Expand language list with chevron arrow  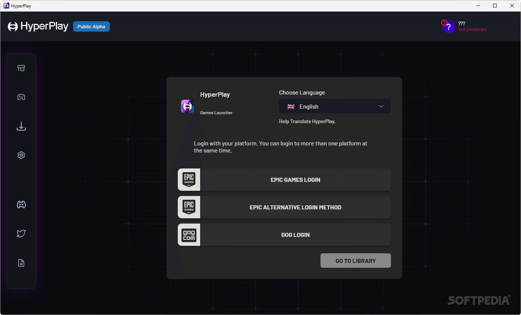tap(381, 106)
